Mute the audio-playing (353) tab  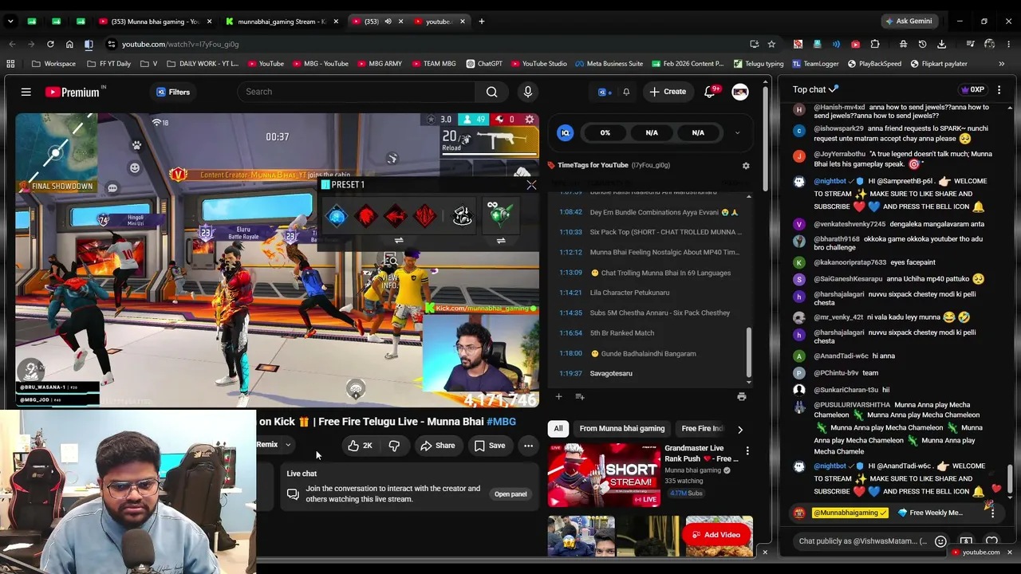388,22
